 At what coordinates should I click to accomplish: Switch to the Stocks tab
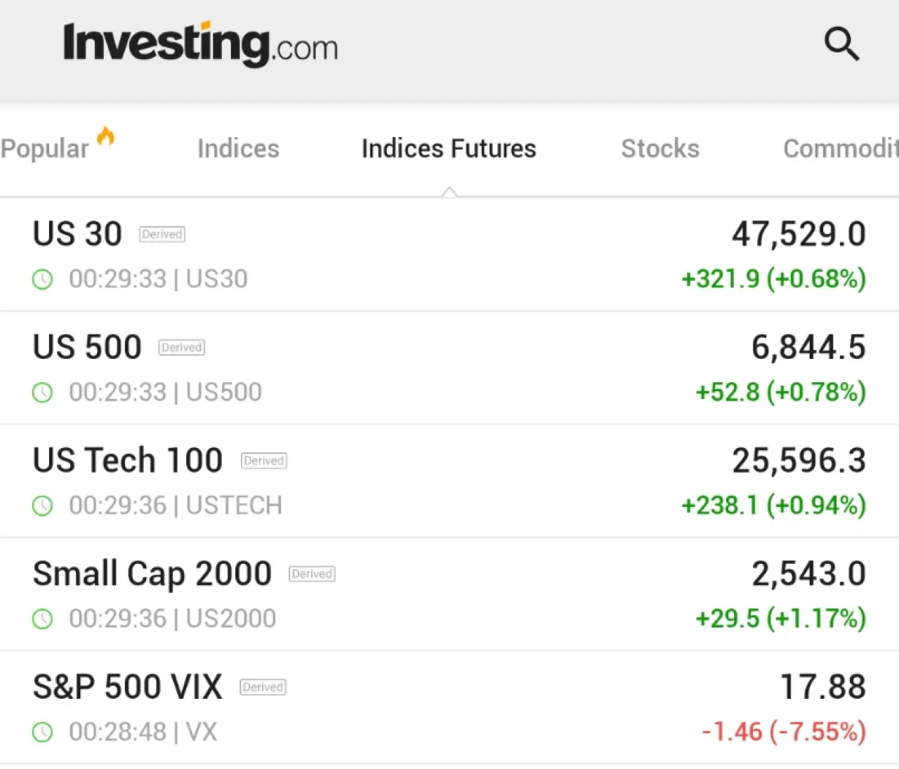pos(660,148)
